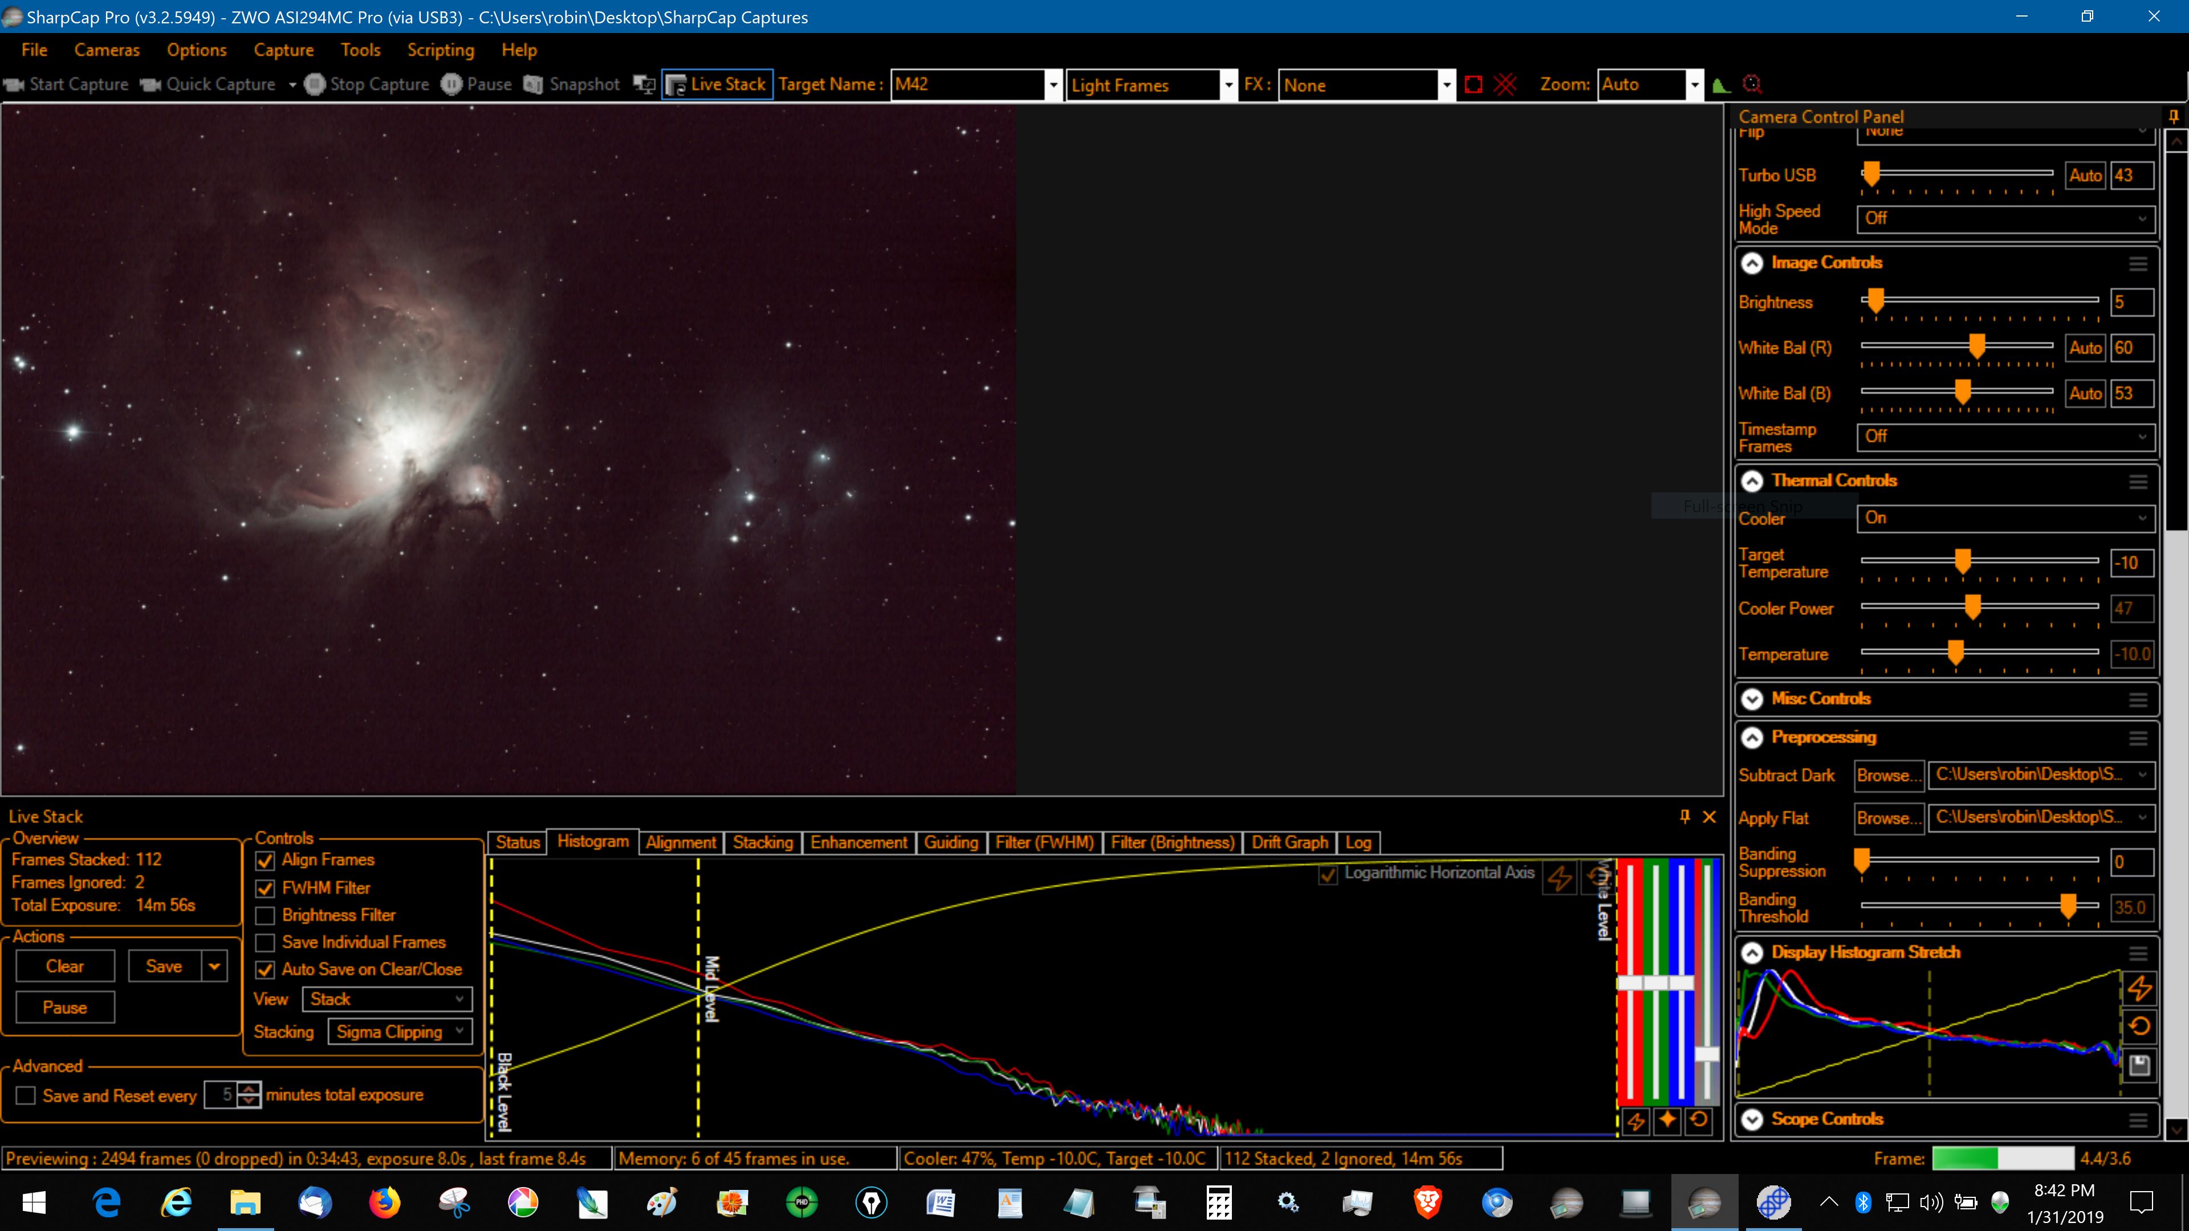
Task: Switch to the Filter (FWHM) tab
Action: tap(1044, 843)
